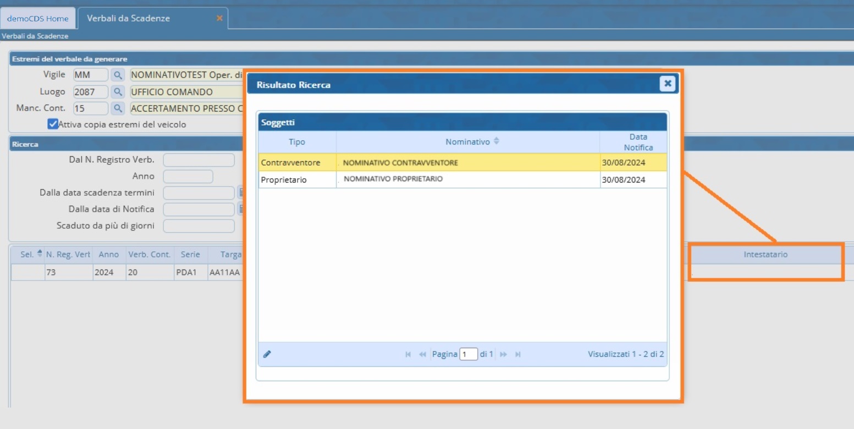Go to first page of Soggetti results

tap(408, 355)
